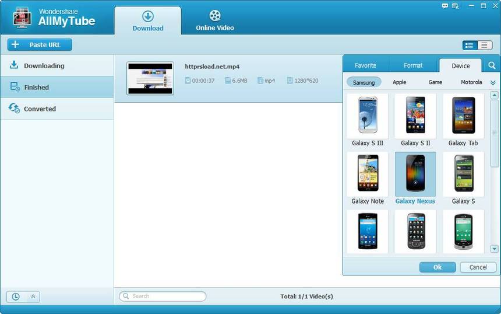Click the Cancel button
Screen dimensions: 501x314
[x=478, y=267]
